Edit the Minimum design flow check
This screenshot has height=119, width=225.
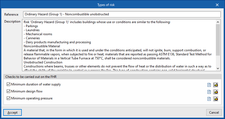pyautogui.click(x=216, y=92)
